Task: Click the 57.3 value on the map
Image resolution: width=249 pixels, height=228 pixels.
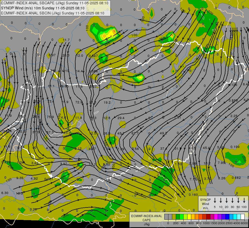Action: [50, 132]
